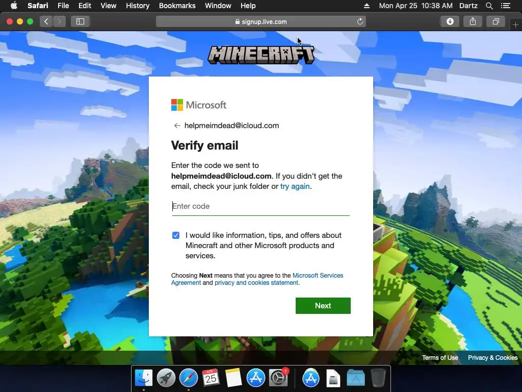This screenshot has width=522, height=392.
Task: Show all tabs overview
Action: 495,21
